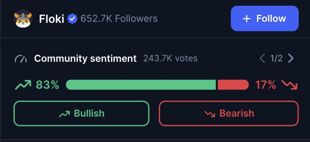This screenshot has width=310, height=142.
Task: Click the blue verified badge
Action: [x=72, y=19]
